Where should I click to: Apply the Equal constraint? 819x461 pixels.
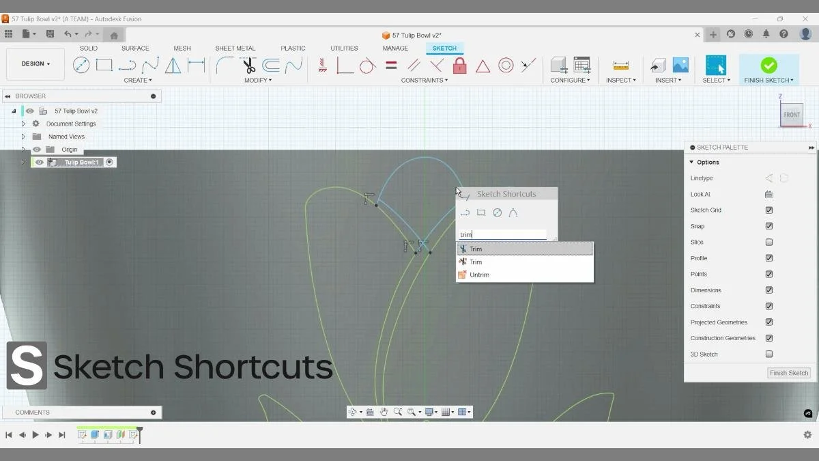(391, 65)
